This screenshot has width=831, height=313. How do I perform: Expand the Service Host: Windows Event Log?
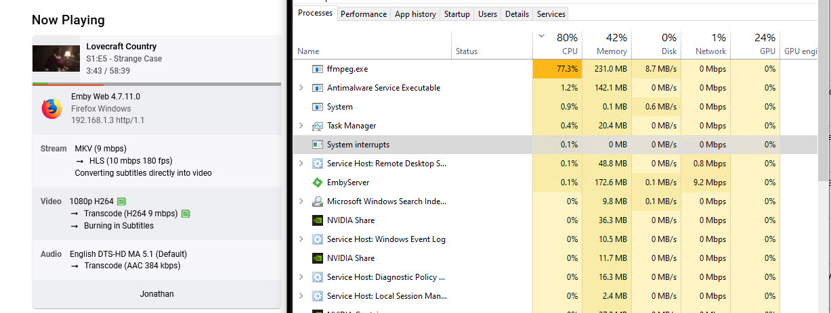(x=301, y=239)
